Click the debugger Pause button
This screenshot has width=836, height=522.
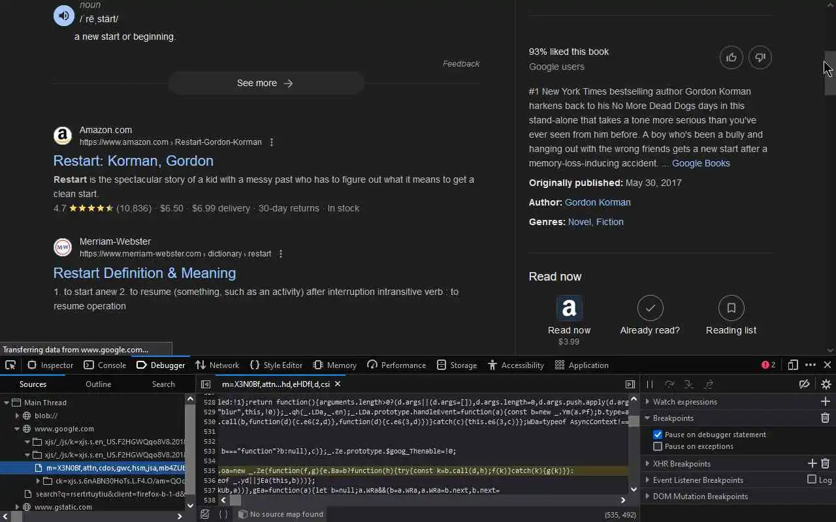pos(649,384)
